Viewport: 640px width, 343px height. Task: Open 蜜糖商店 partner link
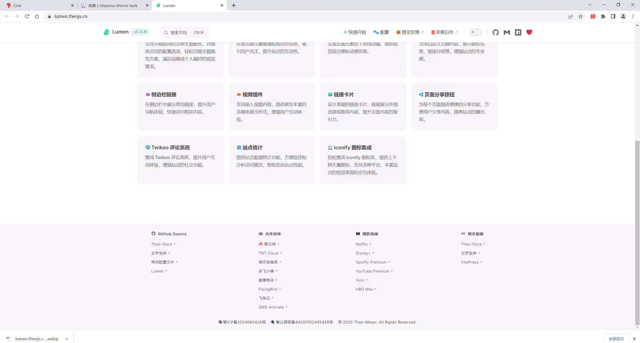pos(268,280)
